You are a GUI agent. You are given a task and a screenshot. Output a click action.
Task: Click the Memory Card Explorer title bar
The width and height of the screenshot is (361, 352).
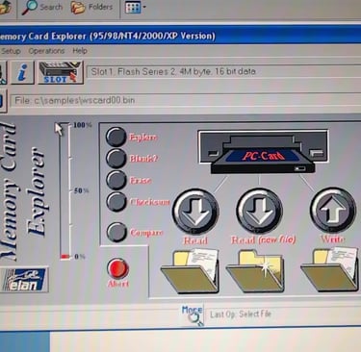(x=180, y=36)
